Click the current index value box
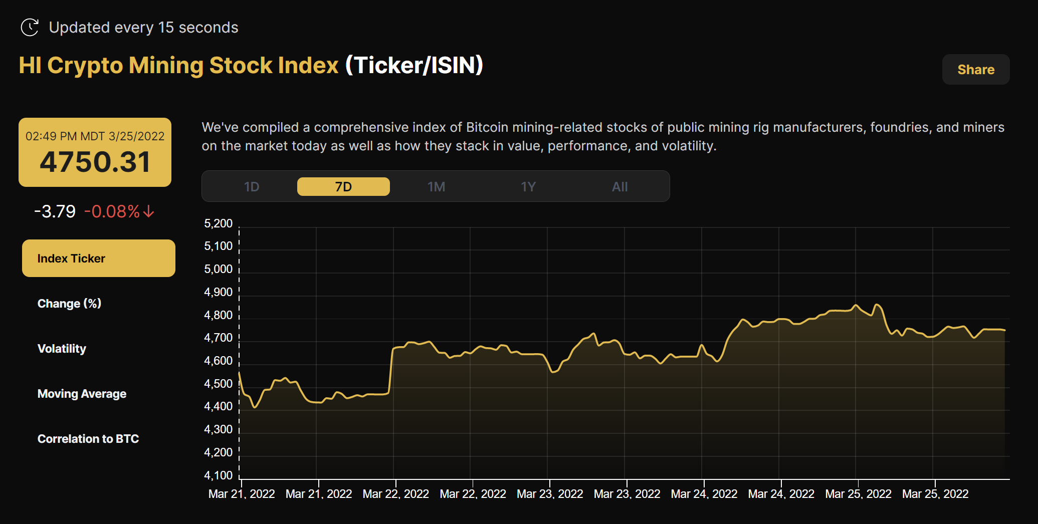Viewport: 1038px width, 524px height. (95, 152)
